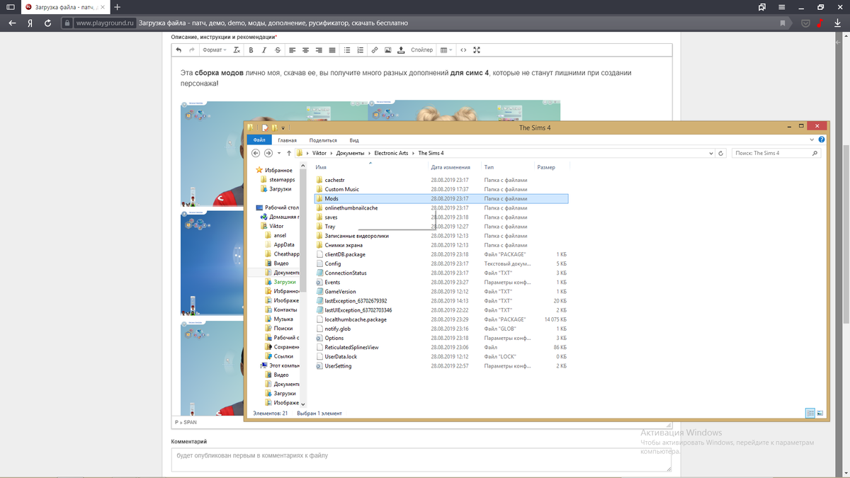850x478 pixels.
Task: Insert a bulleted list
Action: tap(347, 50)
